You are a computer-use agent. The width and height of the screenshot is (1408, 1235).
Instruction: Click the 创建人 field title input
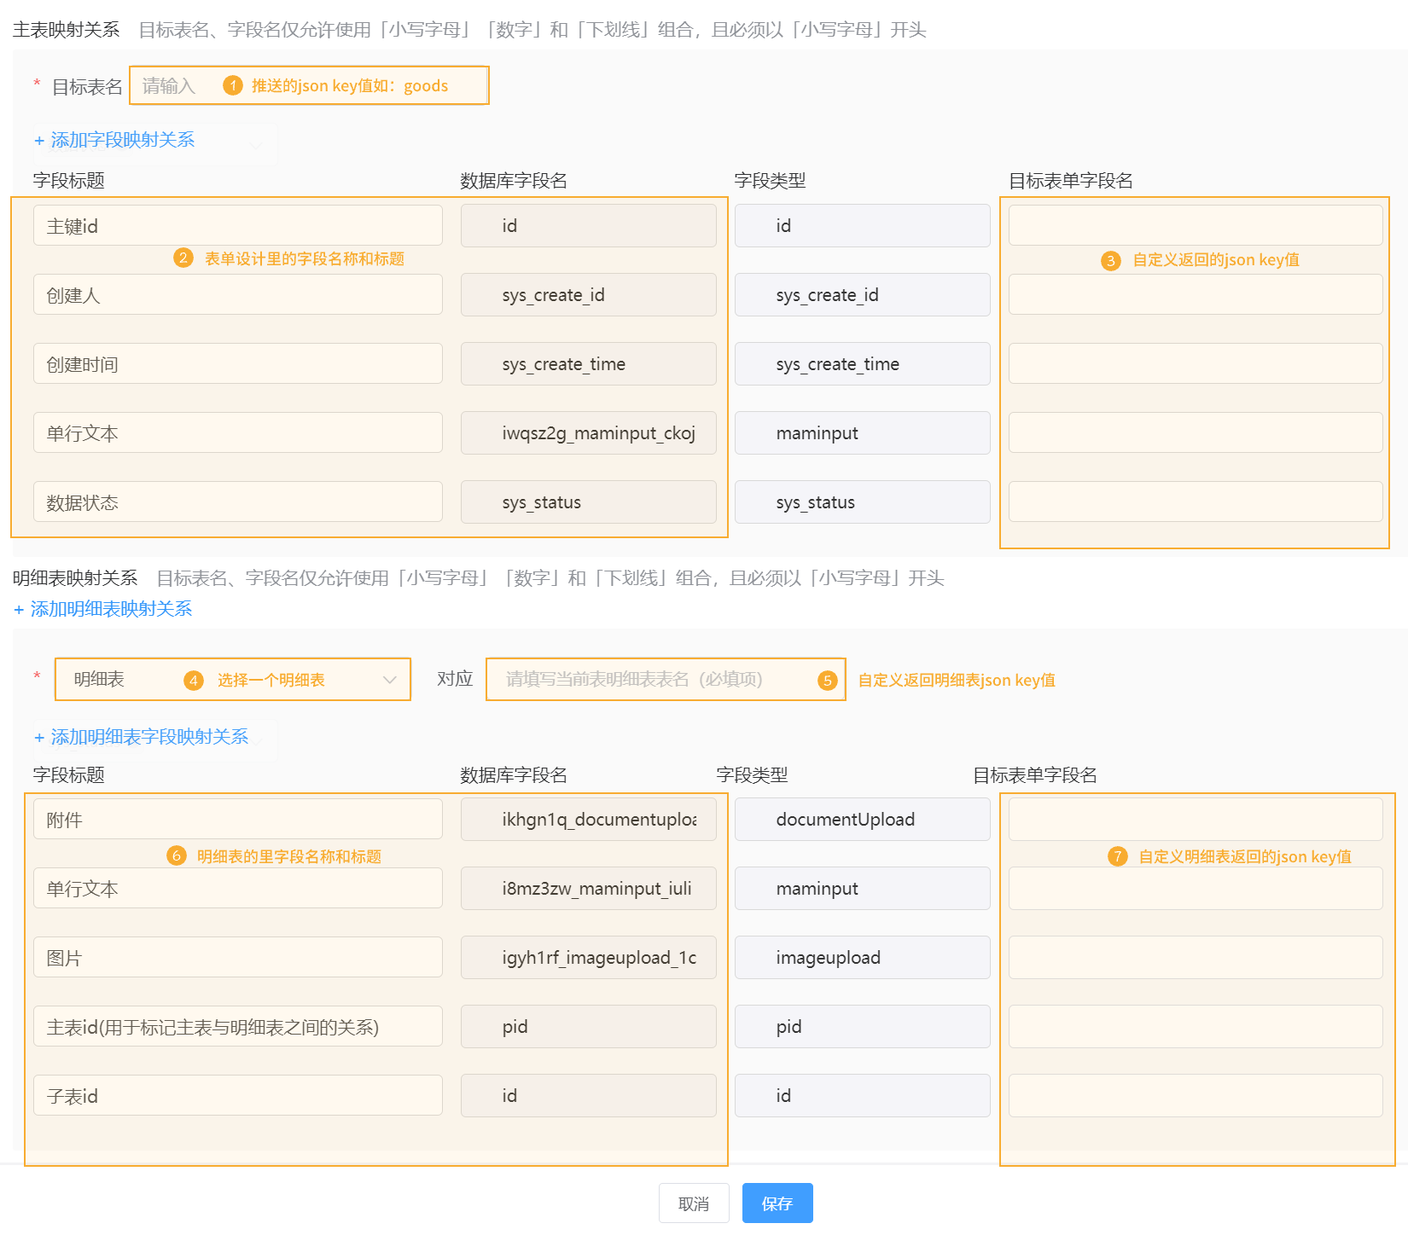click(x=237, y=295)
